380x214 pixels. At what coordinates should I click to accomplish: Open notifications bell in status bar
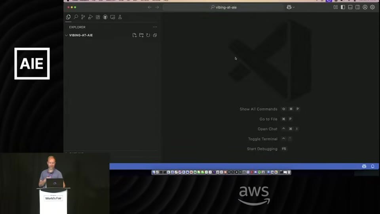[373, 166]
